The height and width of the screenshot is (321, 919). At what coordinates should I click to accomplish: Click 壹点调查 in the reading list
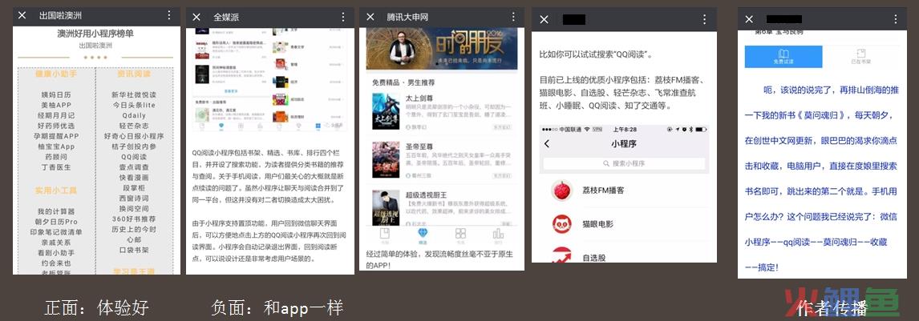coord(134,167)
